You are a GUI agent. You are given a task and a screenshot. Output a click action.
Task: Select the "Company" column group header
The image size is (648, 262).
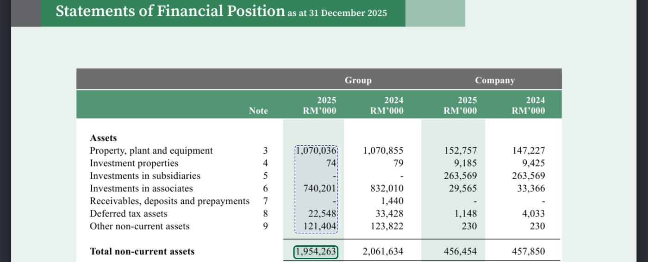point(494,81)
